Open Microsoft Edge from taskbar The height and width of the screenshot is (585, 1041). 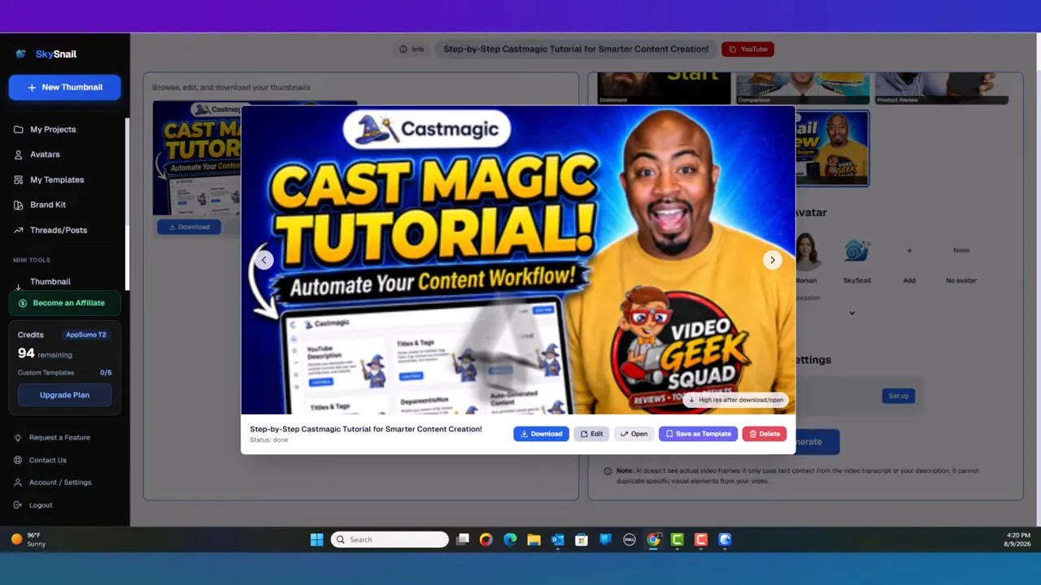point(510,539)
